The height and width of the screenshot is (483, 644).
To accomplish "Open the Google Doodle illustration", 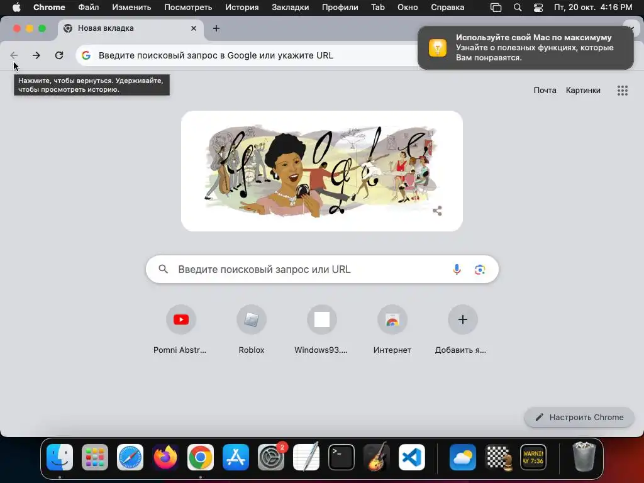I will [322, 171].
